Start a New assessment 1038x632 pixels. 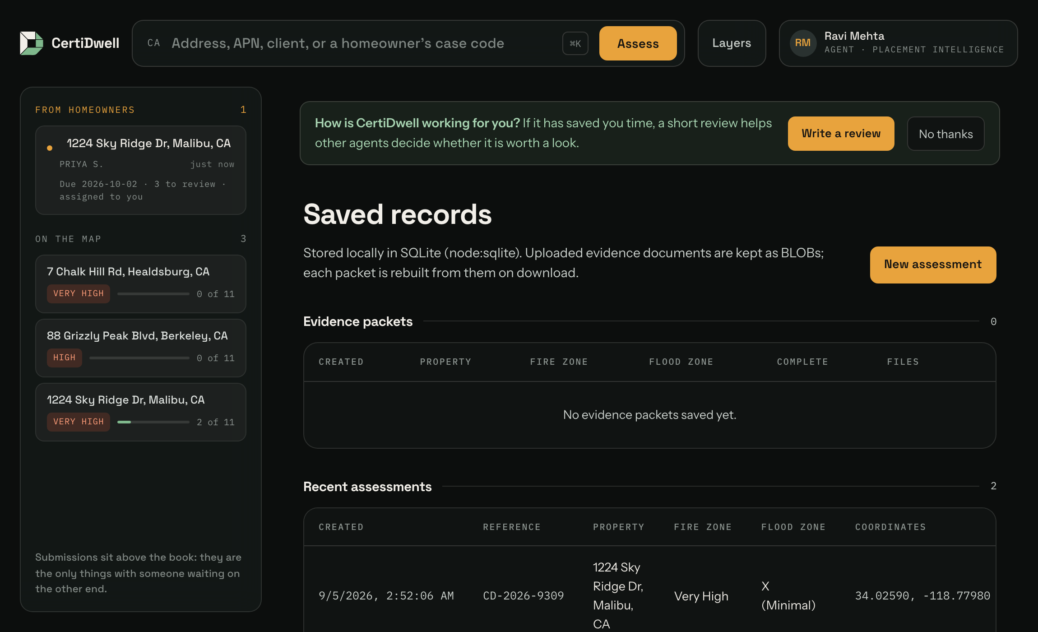point(933,265)
